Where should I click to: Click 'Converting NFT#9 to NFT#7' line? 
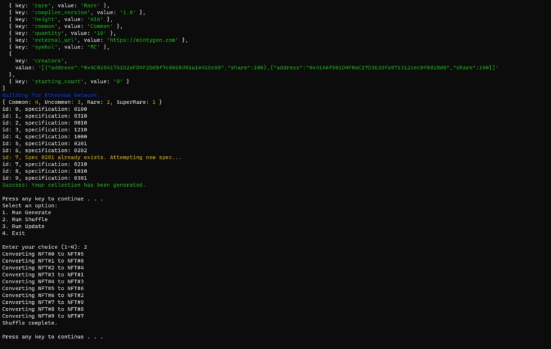pyautogui.click(x=43, y=316)
